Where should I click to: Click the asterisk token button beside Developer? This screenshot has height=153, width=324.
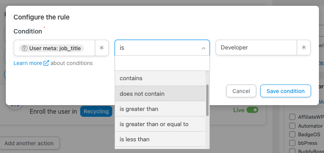(x=304, y=47)
